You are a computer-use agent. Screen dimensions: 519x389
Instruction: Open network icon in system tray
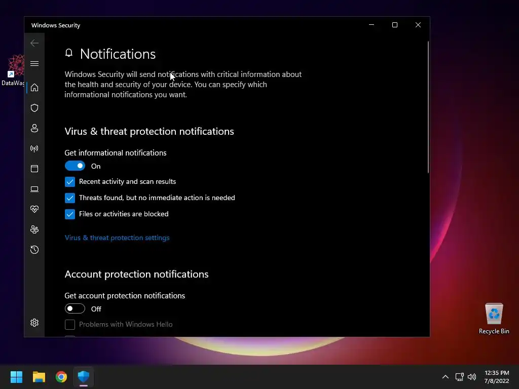click(x=459, y=377)
